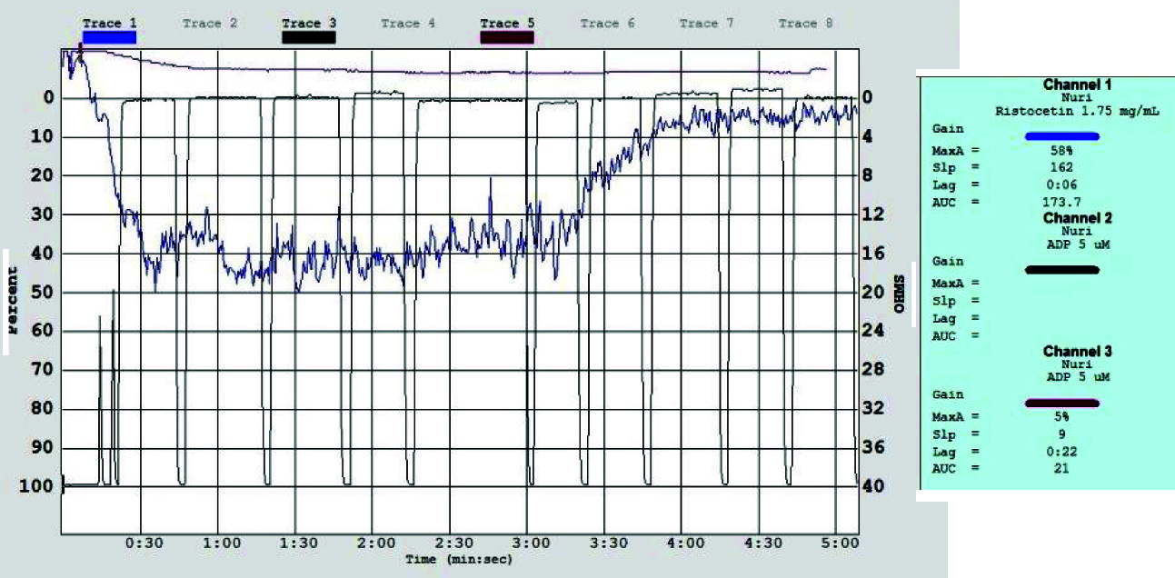
Task: Click the black Channel 2 color bar
Action: (x=1061, y=270)
